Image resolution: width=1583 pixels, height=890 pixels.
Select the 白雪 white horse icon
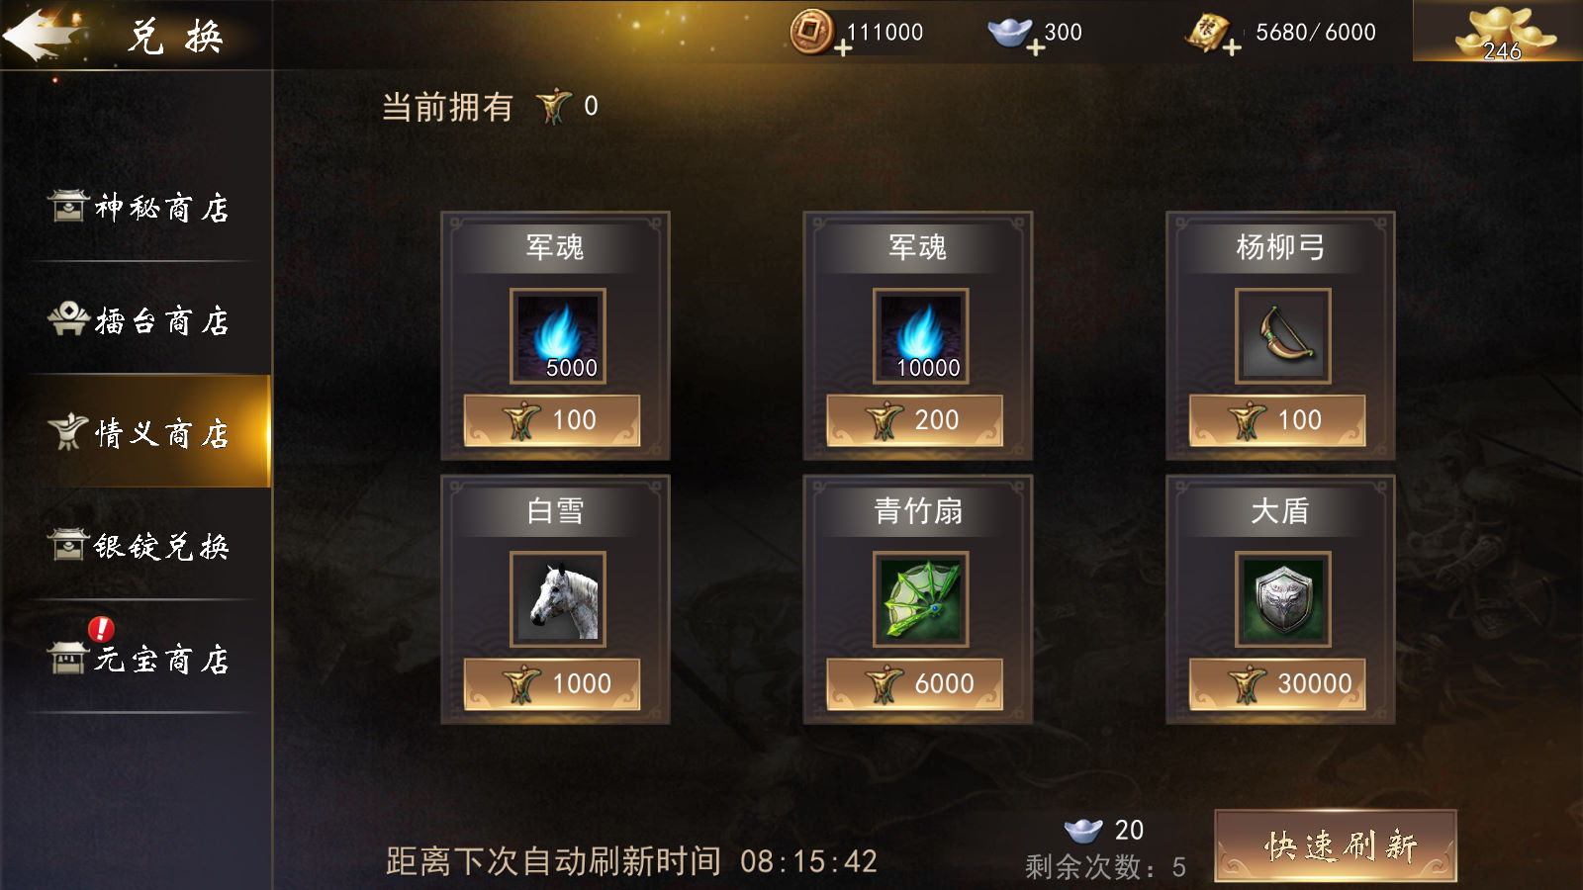click(558, 599)
